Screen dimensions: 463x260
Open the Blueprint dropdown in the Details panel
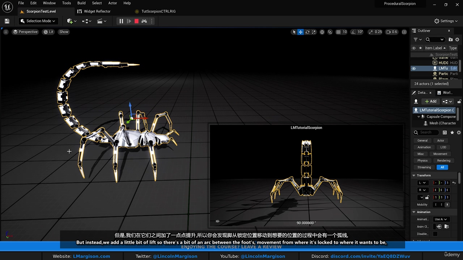pyautogui.click(x=447, y=101)
